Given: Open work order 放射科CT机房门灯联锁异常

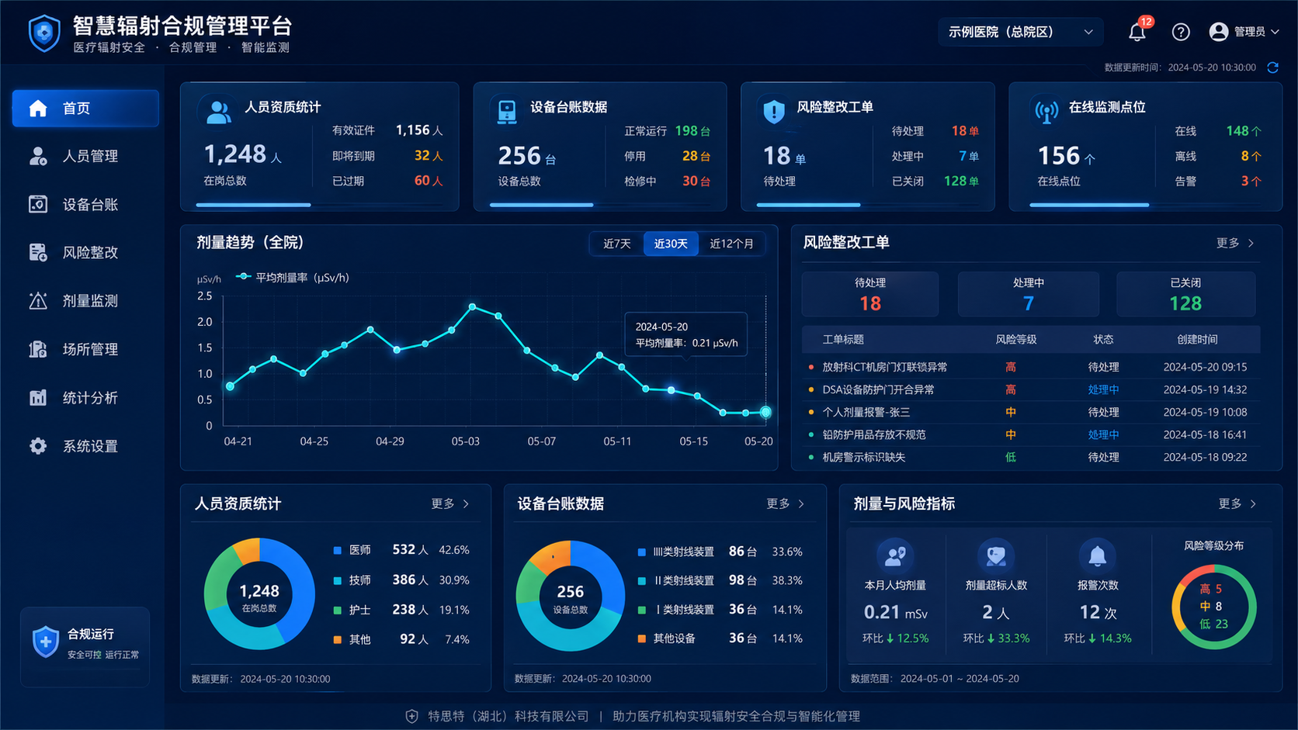Looking at the screenshot, I should point(1031,367).
